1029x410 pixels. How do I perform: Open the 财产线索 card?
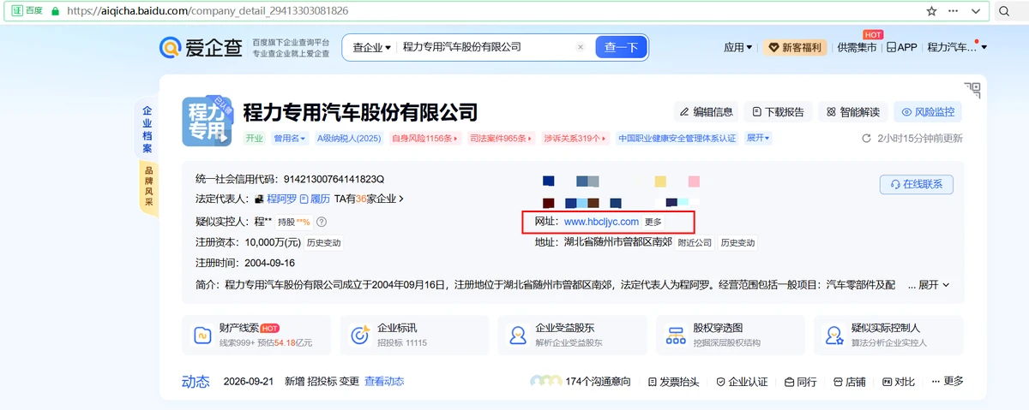pos(256,335)
